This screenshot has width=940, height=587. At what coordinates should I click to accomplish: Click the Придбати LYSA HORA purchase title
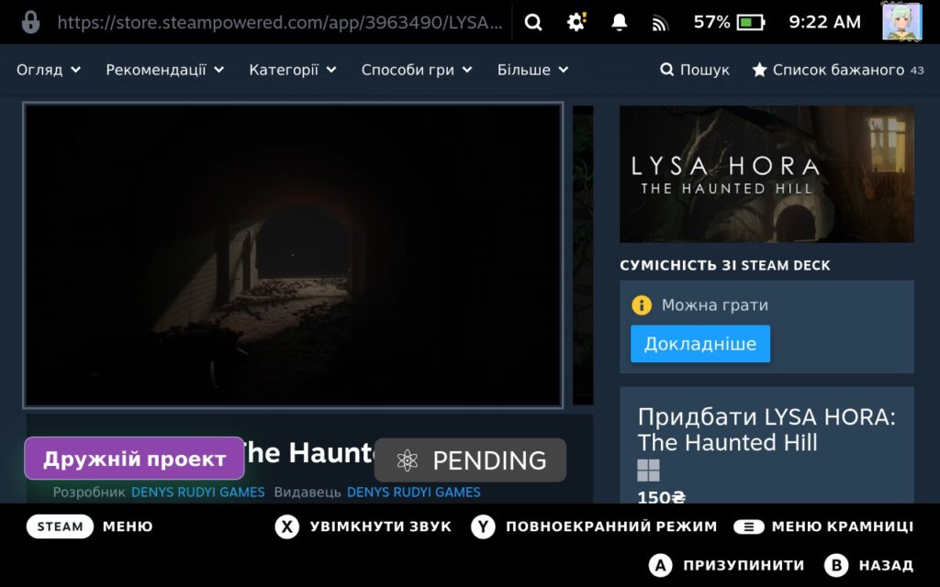(x=767, y=429)
